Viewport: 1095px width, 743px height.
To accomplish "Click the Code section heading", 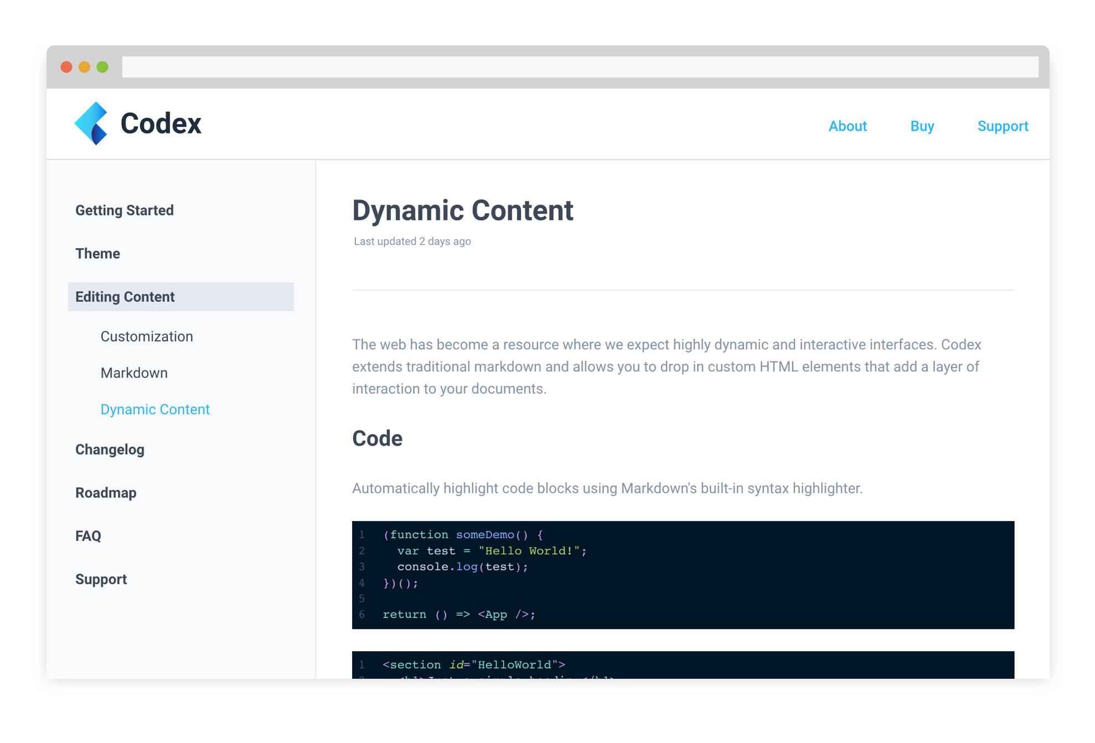I will [x=377, y=438].
